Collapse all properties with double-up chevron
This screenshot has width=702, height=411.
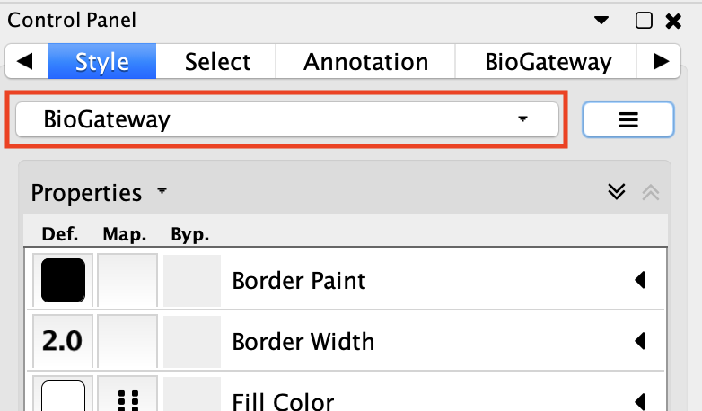pos(651,193)
